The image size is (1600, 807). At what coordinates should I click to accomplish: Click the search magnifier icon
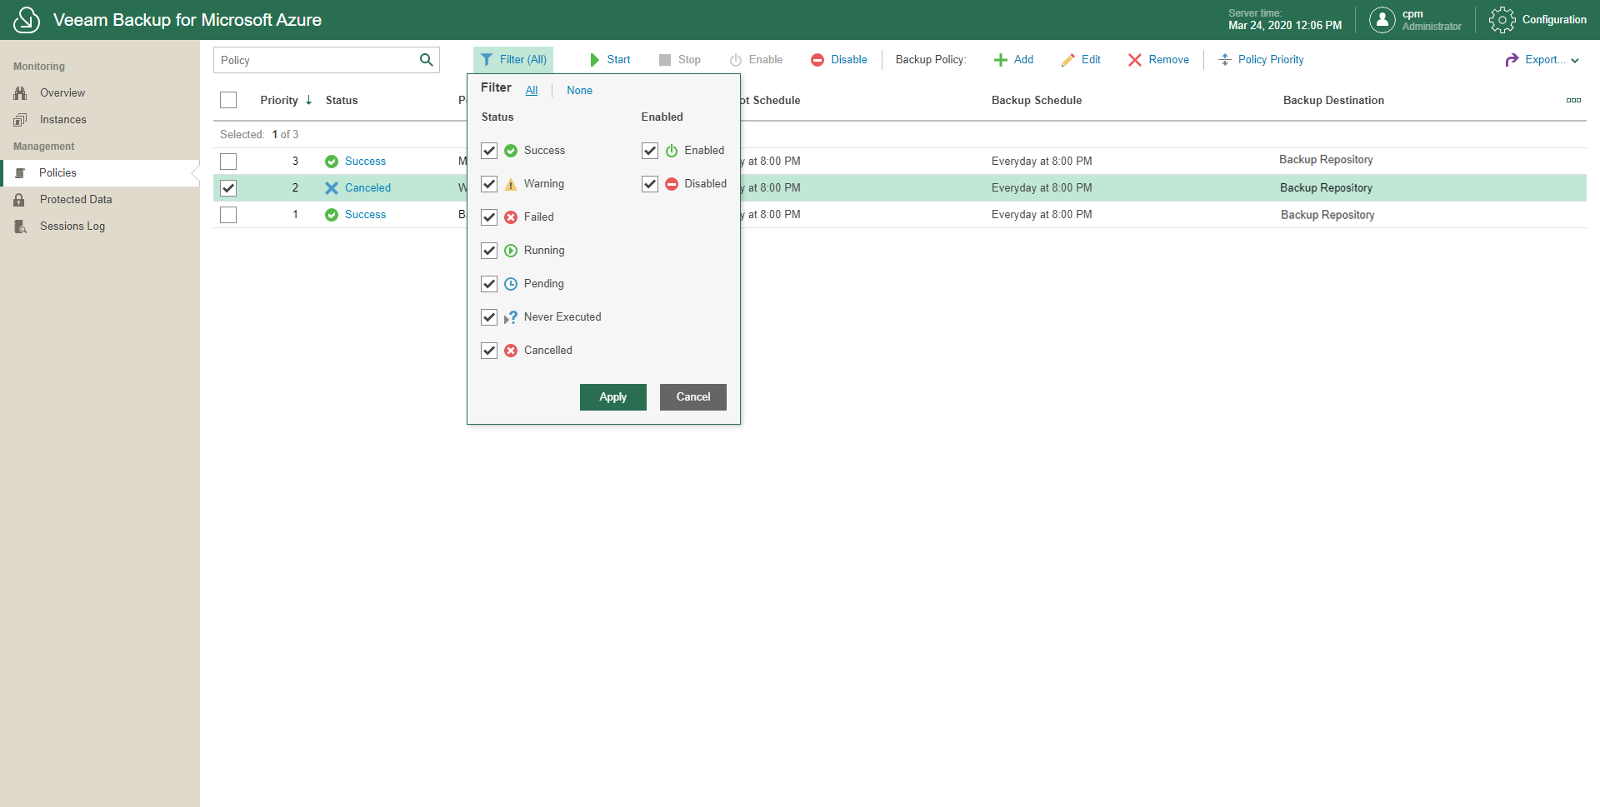coord(426,60)
